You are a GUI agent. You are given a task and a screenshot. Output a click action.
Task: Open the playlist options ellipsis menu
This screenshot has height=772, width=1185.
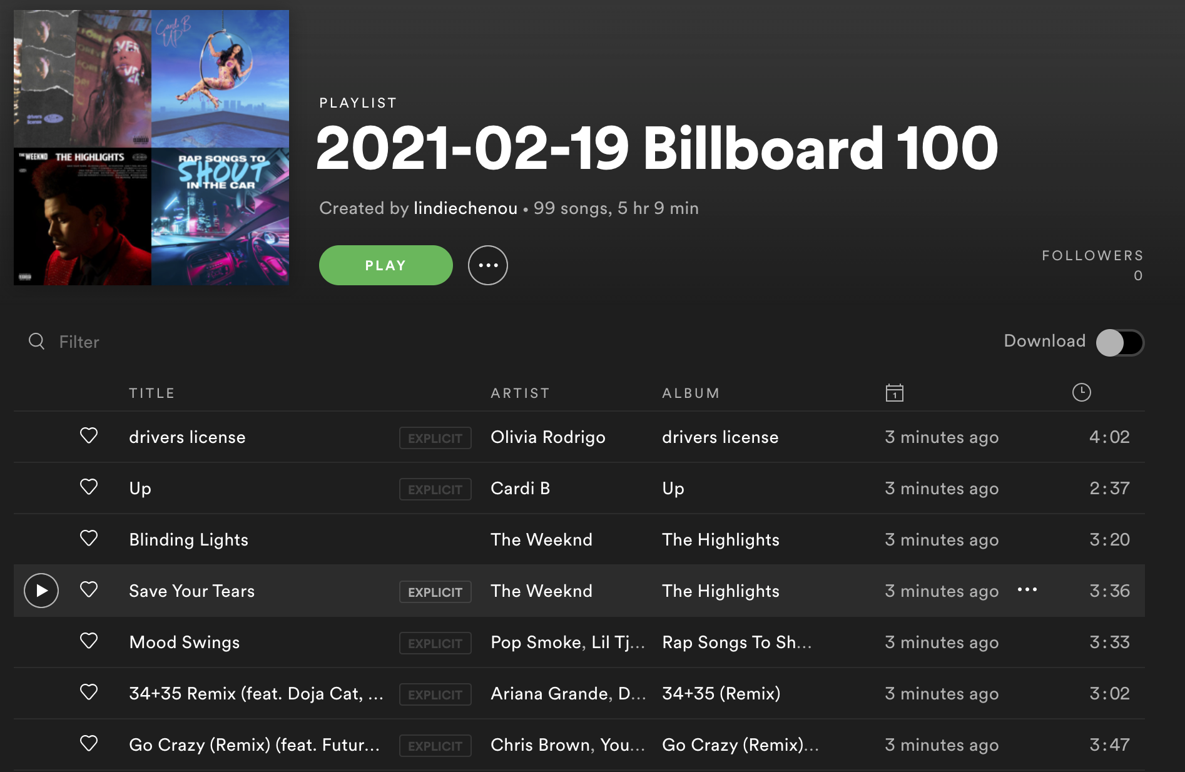487,265
